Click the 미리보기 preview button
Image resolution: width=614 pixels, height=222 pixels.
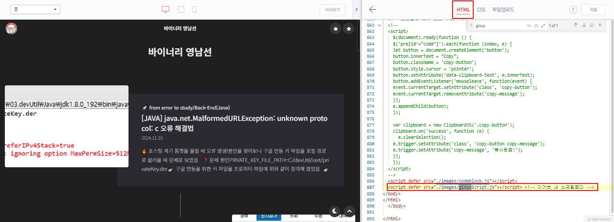point(332,10)
